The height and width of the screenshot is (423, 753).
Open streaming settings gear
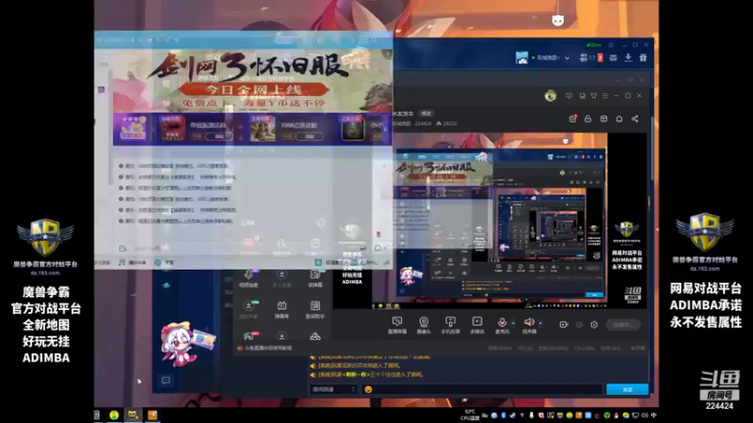coord(594,324)
